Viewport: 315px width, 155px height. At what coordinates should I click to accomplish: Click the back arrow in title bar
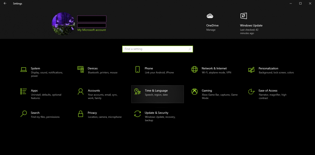[5, 3]
